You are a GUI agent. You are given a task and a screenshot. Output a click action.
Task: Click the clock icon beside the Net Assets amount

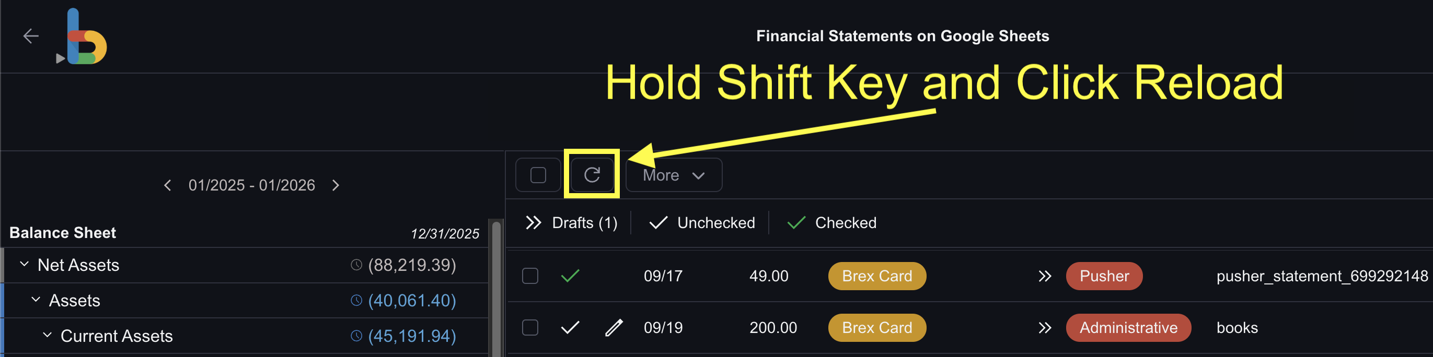pos(356,265)
